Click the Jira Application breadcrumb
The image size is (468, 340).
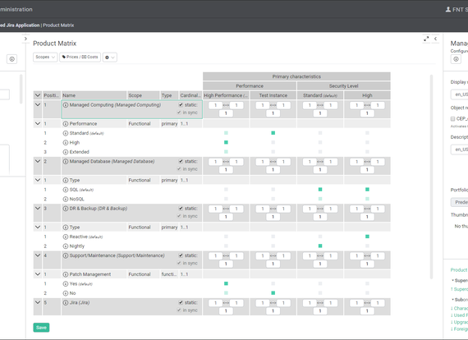(x=20, y=25)
